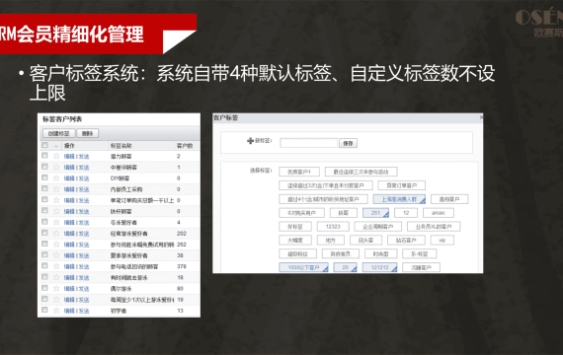Deselect the 20 tag
The width and height of the screenshot is (563, 355).
[x=345, y=267]
